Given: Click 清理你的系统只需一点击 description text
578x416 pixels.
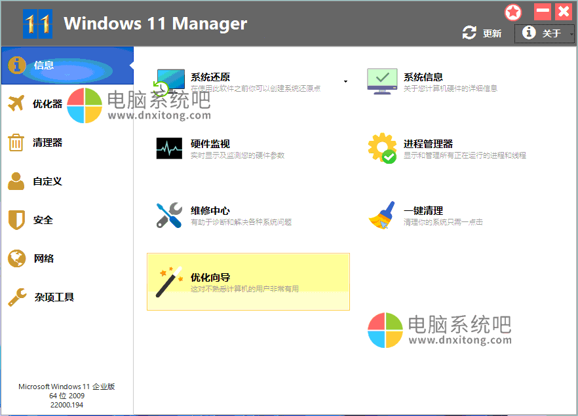Looking at the screenshot, I should point(443,222).
